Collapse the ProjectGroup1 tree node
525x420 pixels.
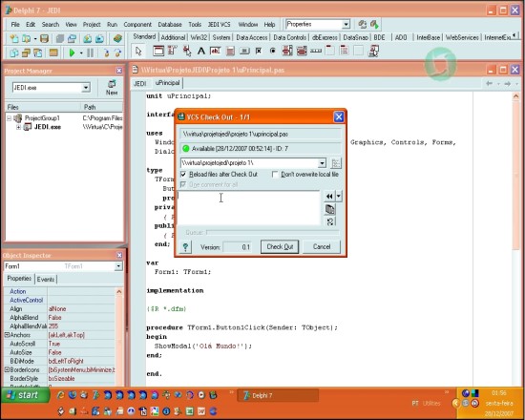point(9,118)
